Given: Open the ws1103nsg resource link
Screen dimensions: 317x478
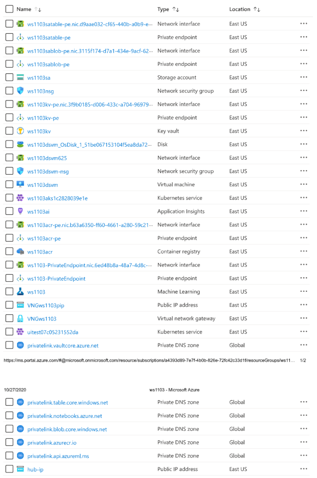Looking at the screenshot, I should (x=41, y=91).
